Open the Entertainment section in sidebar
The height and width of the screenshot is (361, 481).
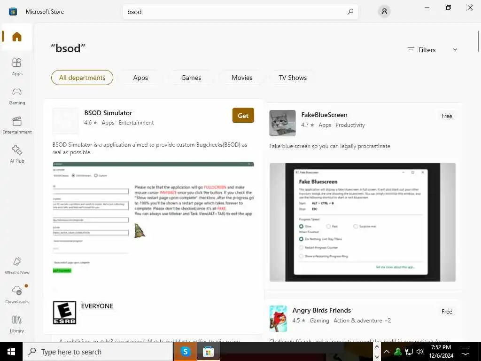(x=17, y=125)
